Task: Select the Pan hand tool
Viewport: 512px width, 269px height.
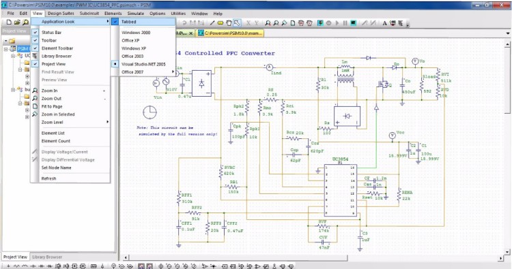Action: pyautogui.click(x=229, y=22)
